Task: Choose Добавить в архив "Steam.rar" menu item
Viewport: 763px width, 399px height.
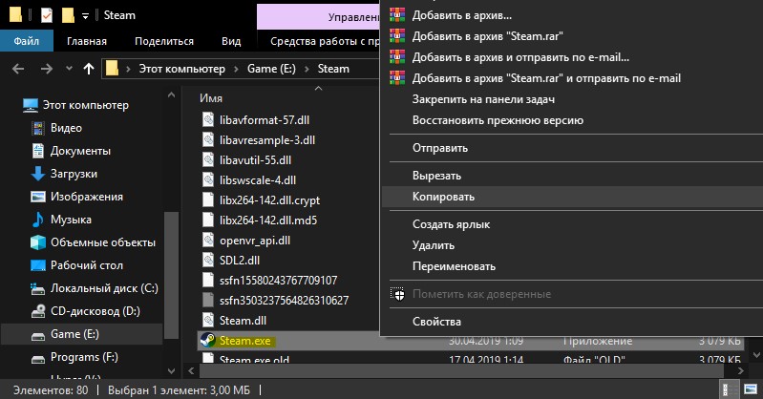Action: tap(488, 36)
